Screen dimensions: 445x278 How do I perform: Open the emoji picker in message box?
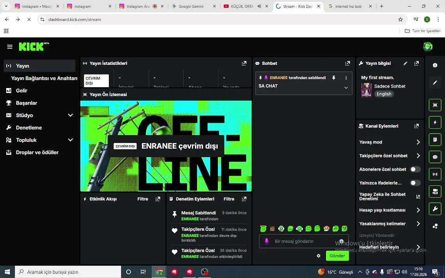pyautogui.click(x=341, y=241)
